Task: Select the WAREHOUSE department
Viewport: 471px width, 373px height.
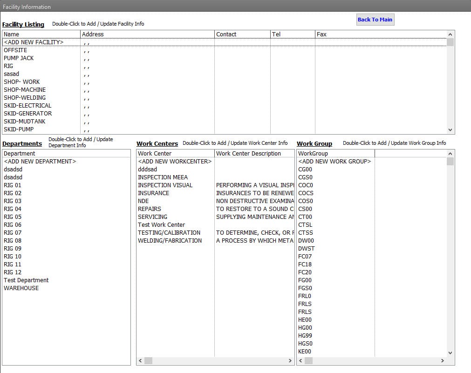Action: (x=66, y=288)
